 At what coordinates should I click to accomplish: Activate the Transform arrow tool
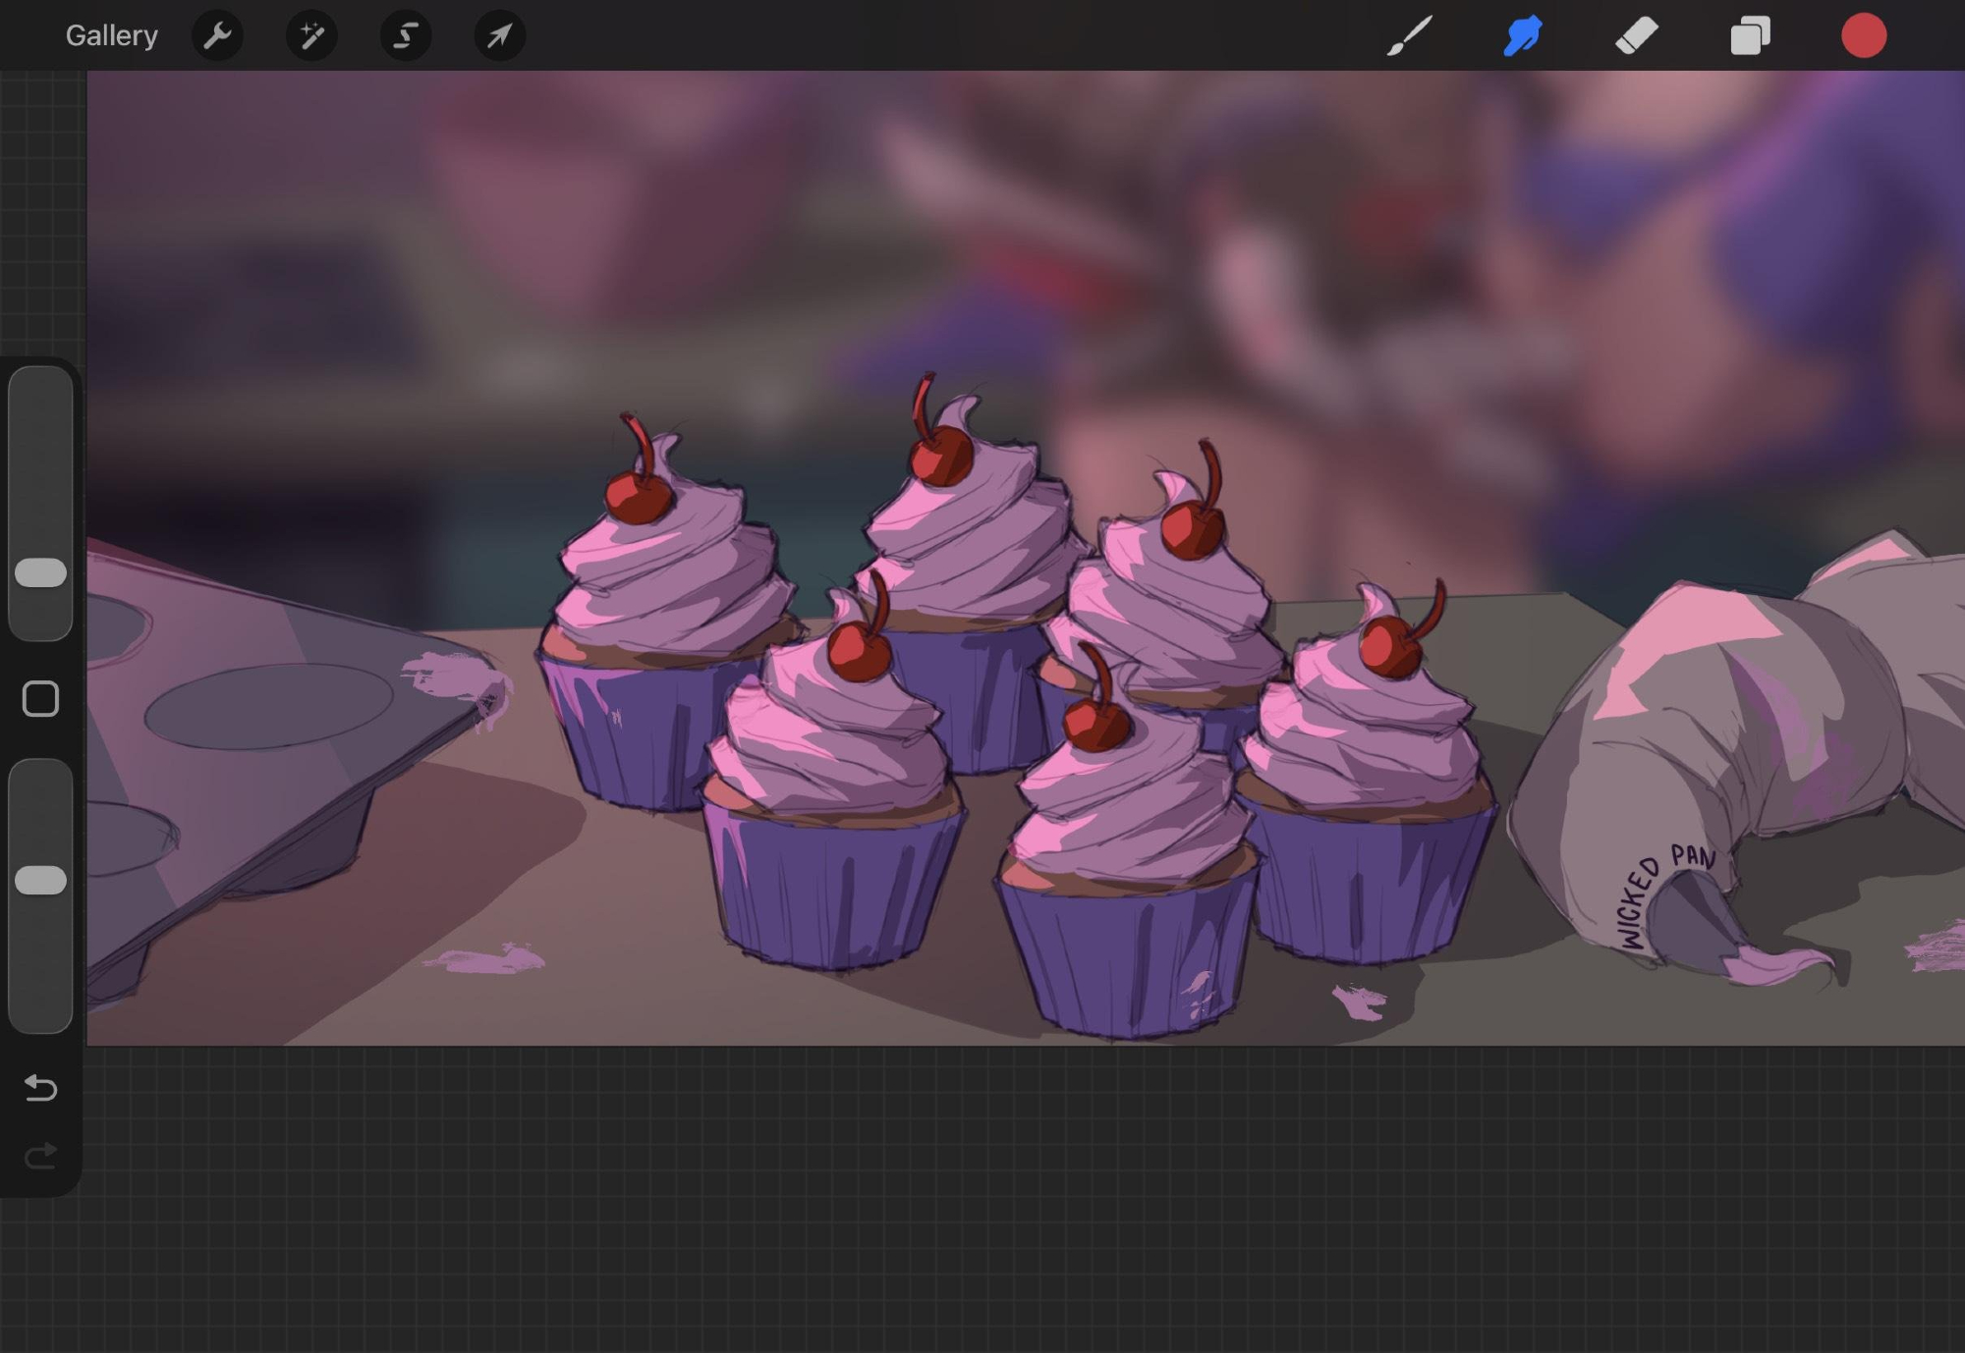coord(499,36)
